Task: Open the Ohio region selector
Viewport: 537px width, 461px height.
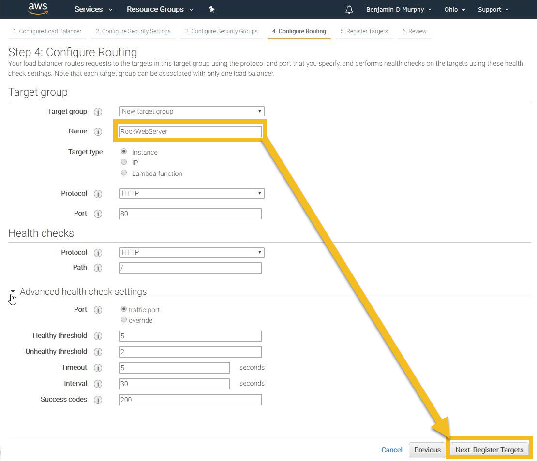Action: (x=455, y=9)
